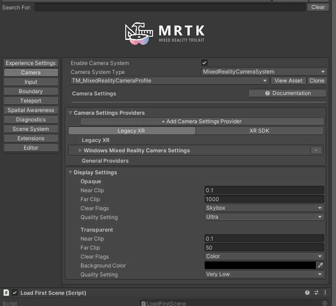Collapse Display Settings foldout
The width and height of the screenshot is (336, 306).
coord(70,172)
